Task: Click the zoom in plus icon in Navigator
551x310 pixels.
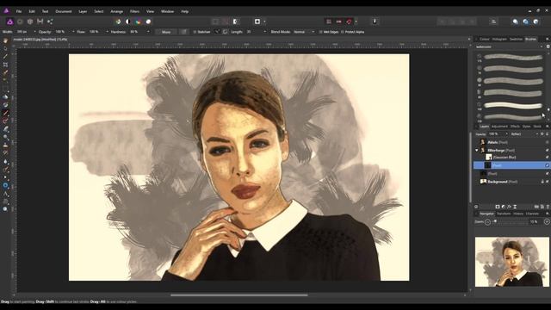Action: [547, 222]
